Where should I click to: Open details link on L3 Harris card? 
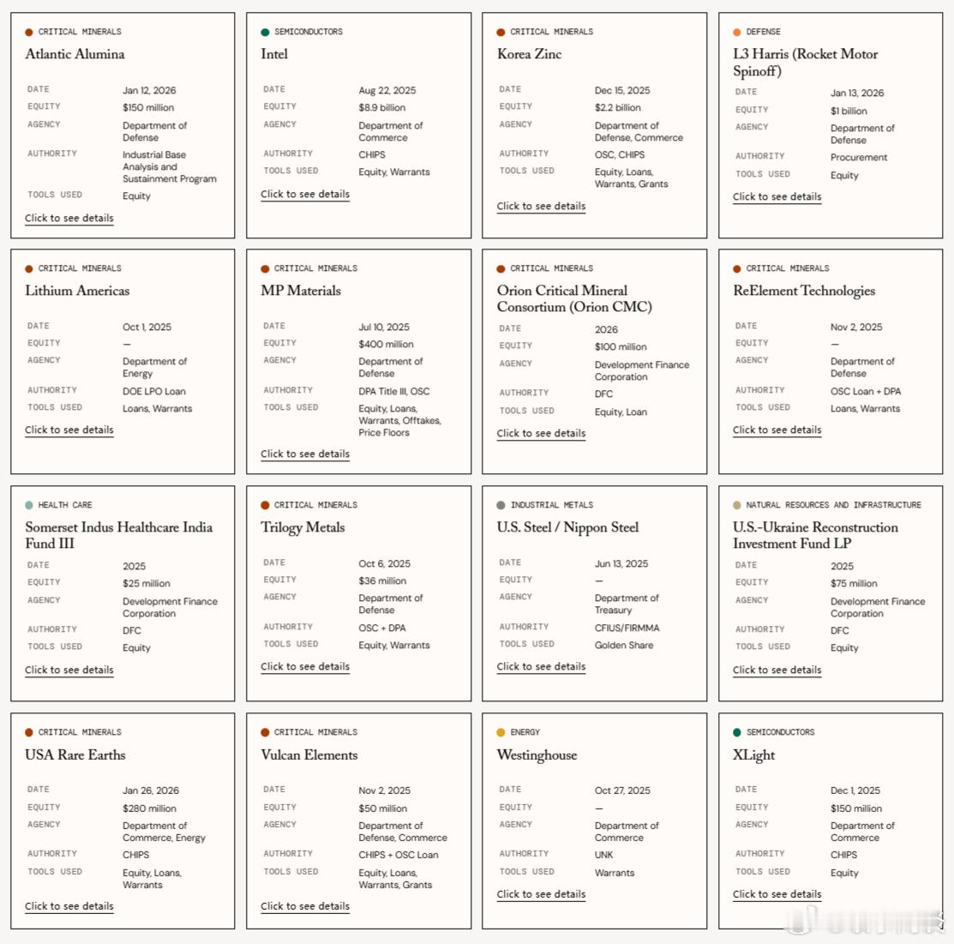[777, 196]
